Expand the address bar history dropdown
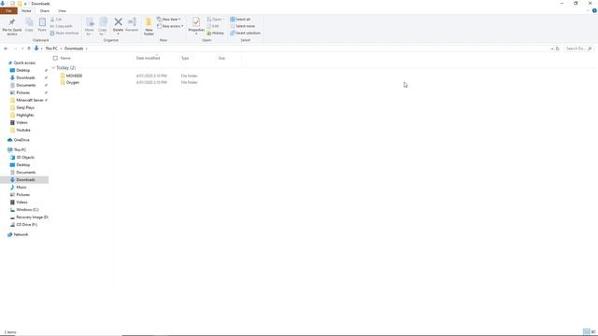Screen dimensions: 598x336 pos(552,49)
